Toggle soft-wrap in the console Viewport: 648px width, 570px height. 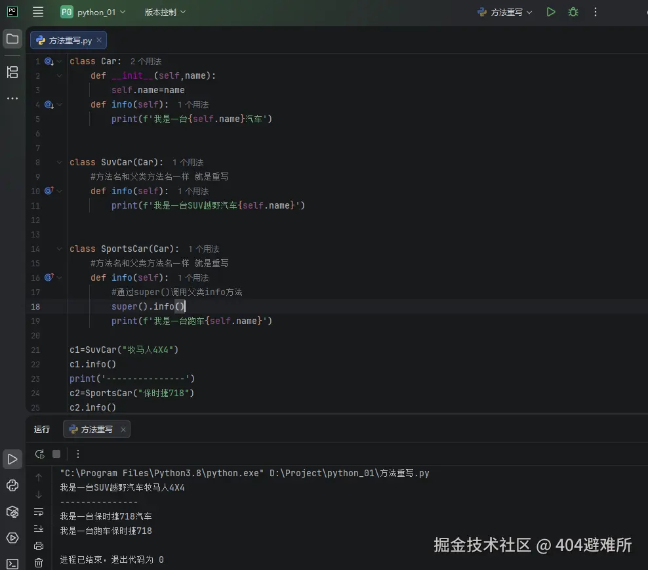click(x=39, y=512)
